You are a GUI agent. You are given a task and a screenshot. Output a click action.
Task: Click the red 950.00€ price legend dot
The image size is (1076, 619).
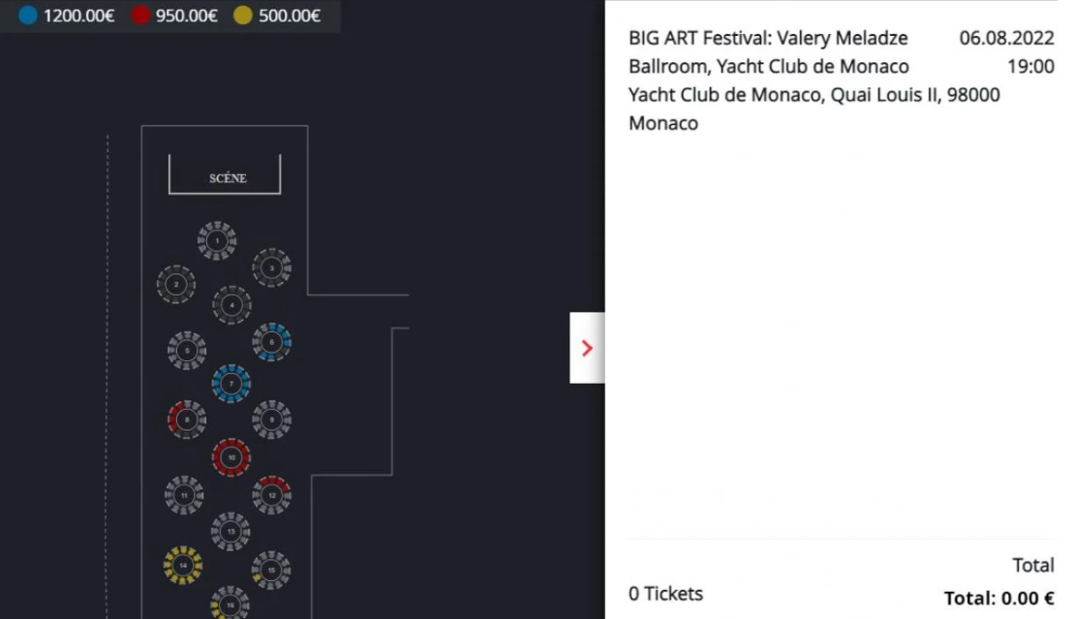140,15
